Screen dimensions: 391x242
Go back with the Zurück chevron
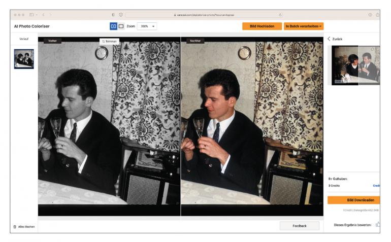329,39
